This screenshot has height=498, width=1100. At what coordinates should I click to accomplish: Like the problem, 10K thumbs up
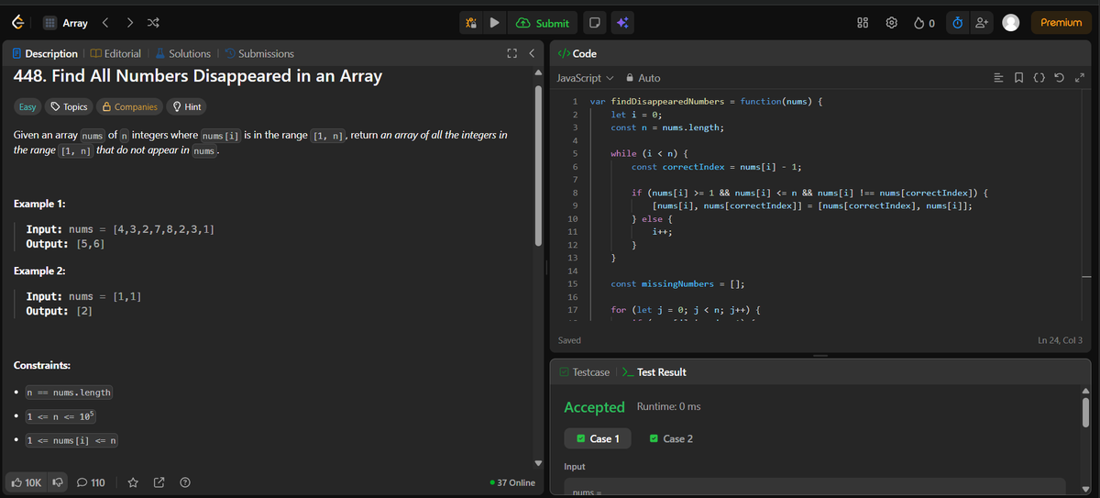[x=26, y=482]
